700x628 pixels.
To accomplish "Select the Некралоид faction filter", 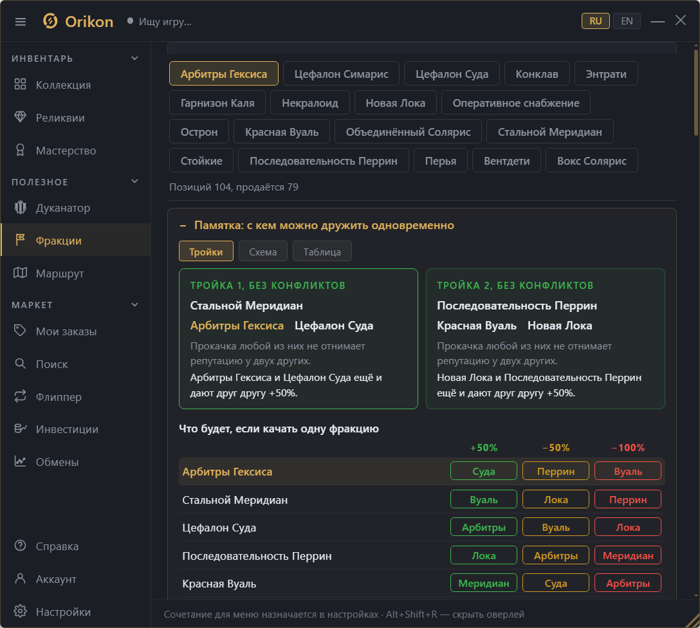I will tap(310, 103).
